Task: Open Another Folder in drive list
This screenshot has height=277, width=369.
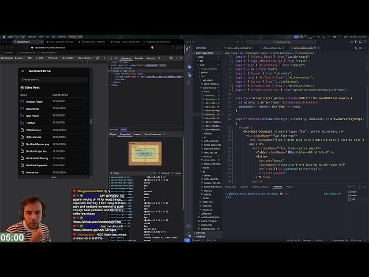Action: (35, 102)
